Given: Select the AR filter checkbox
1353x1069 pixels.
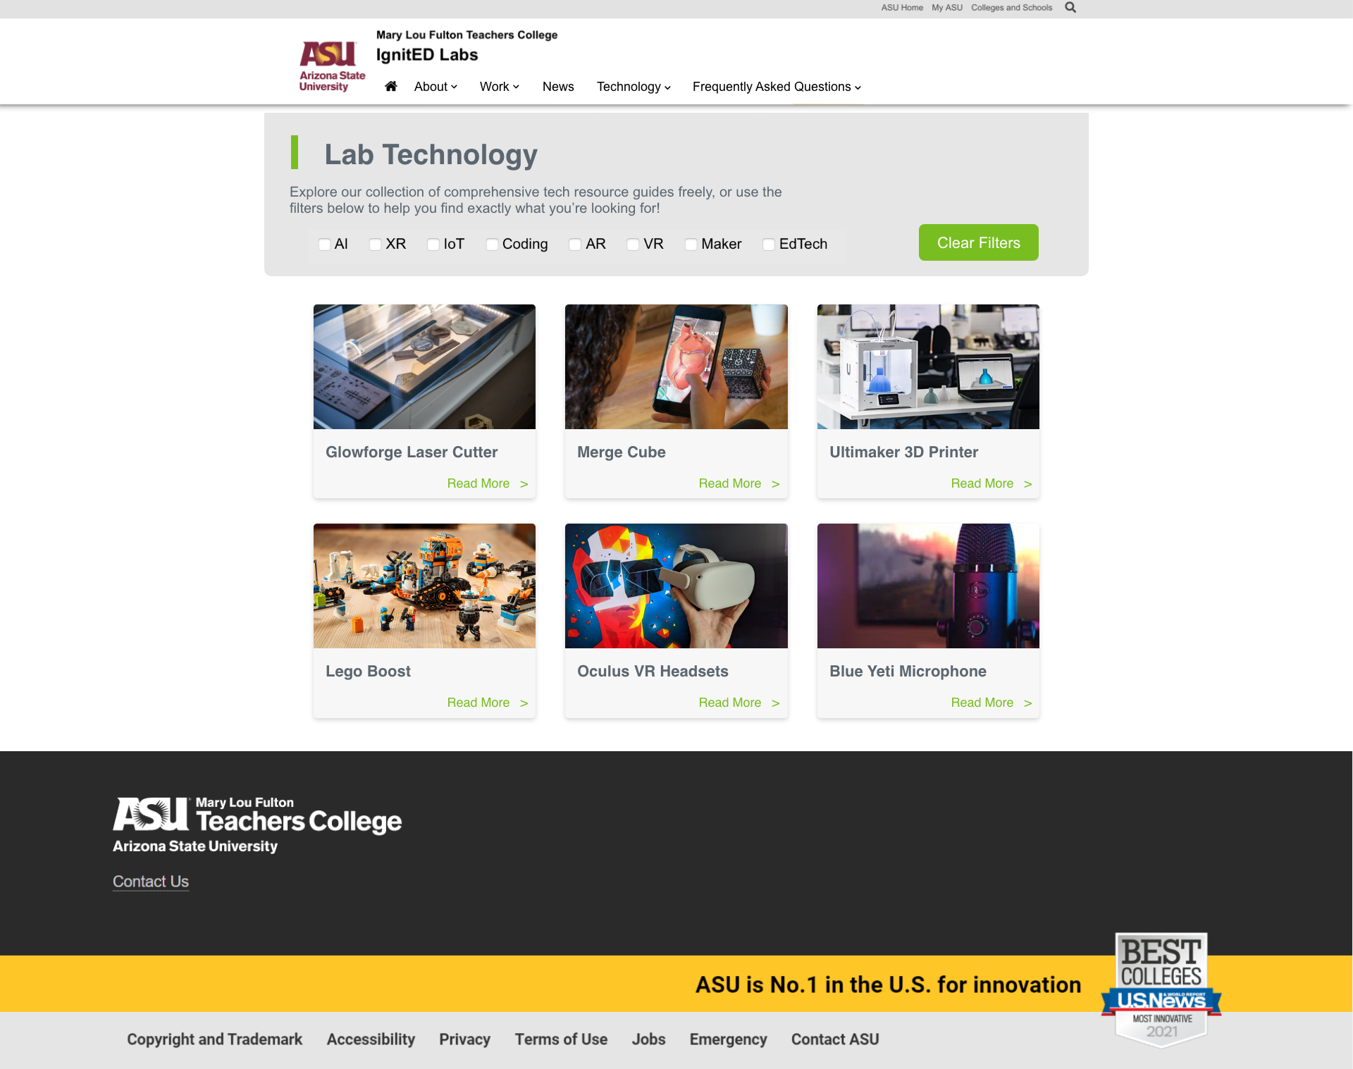Looking at the screenshot, I should click(x=575, y=245).
